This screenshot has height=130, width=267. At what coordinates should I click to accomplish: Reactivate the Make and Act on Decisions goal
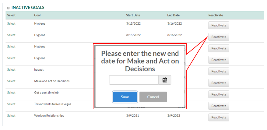(x=219, y=83)
